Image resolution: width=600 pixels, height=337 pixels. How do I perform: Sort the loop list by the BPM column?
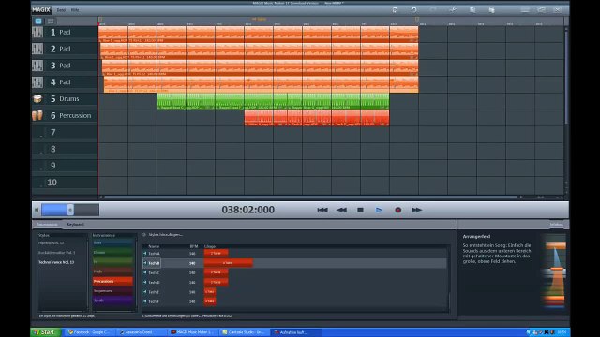point(194,246)
